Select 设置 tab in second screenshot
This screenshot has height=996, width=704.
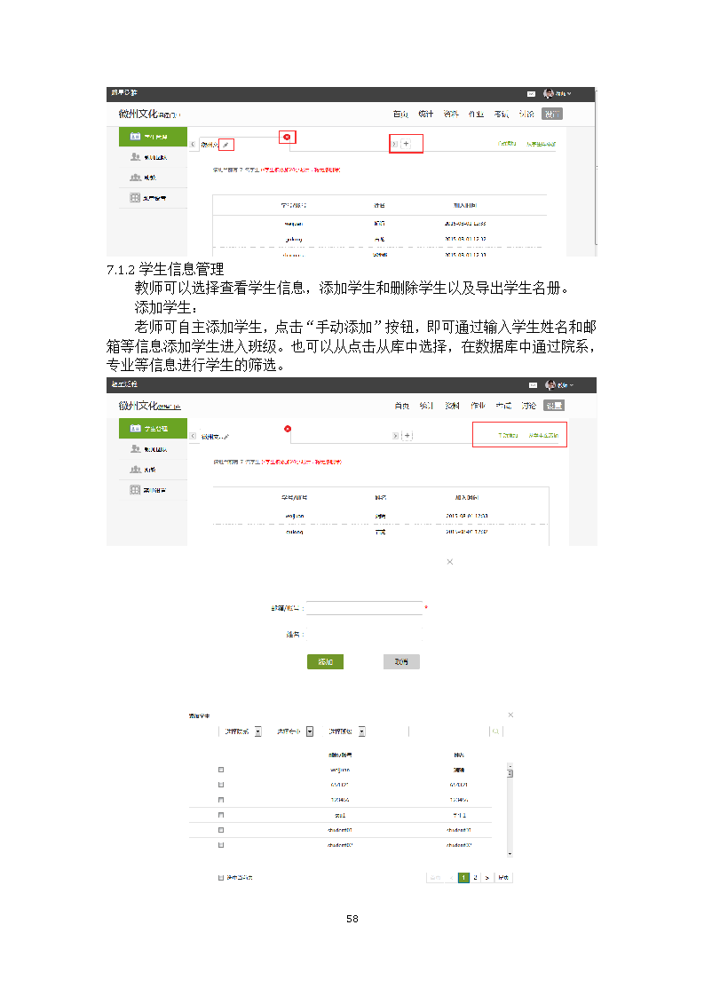click(554, 406)
